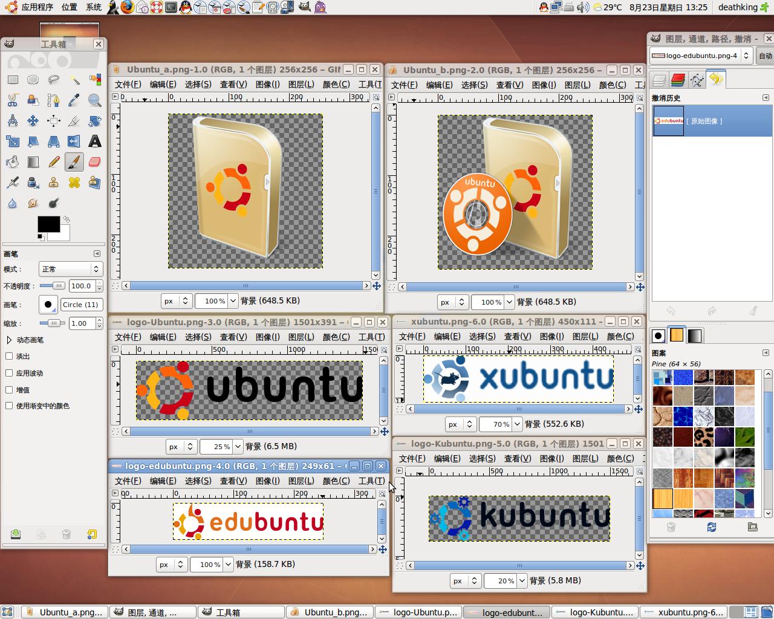Select the Blend gradient tool

point(33,162)
